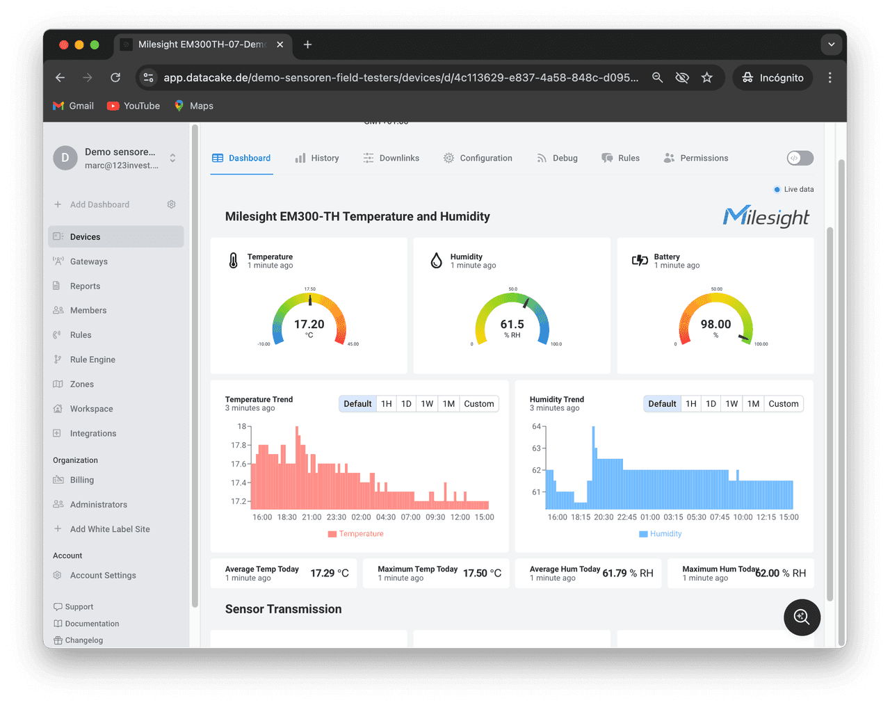This screenshot has height=705, width=890.
Task: Open the Gmail bookmark
Action: [73, 106]
